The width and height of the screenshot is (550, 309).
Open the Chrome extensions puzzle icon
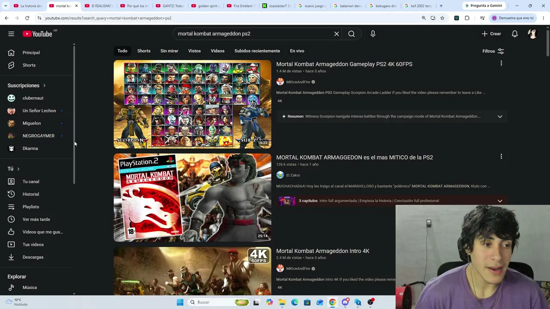coord(467,18)
